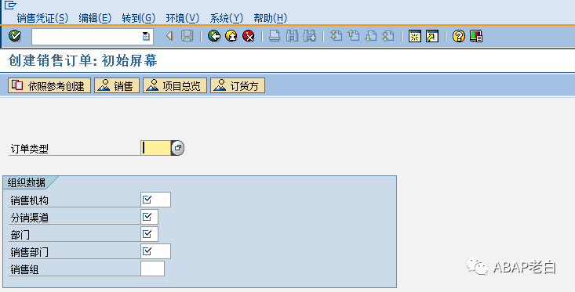Click the First Page icon

pyautogui.click(x=336, y=36)
